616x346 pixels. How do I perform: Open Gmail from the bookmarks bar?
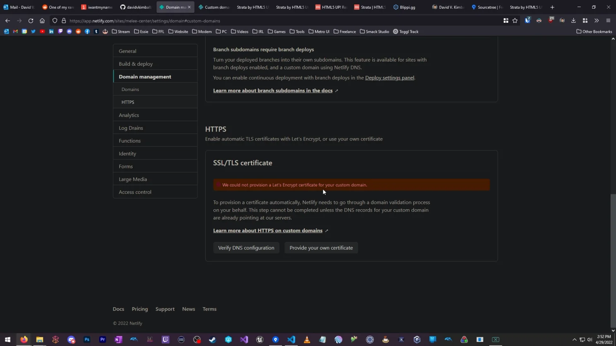tap(15, 31)
